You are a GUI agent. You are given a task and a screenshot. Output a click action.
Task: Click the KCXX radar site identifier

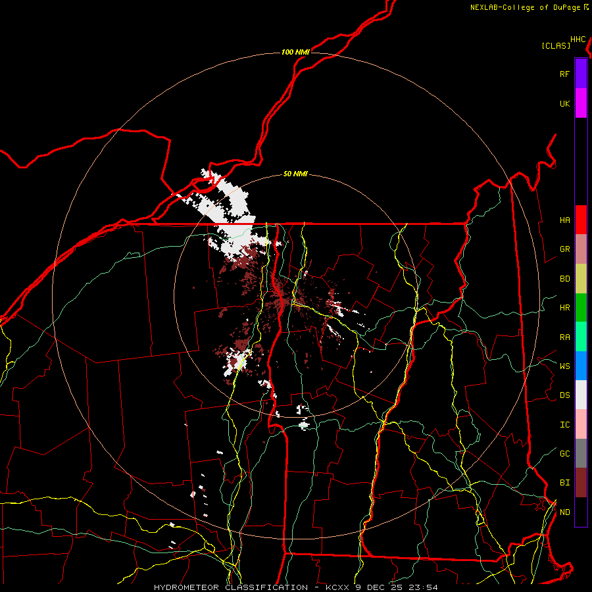click(337, 587)
